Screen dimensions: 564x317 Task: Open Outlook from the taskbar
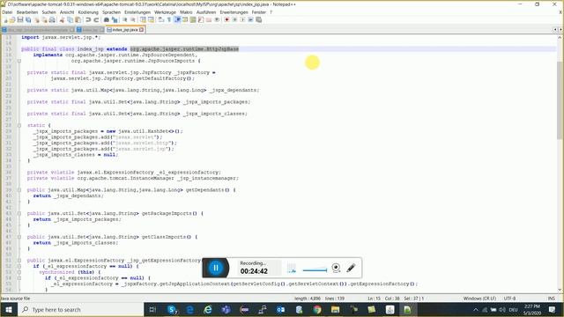point(280,309)
